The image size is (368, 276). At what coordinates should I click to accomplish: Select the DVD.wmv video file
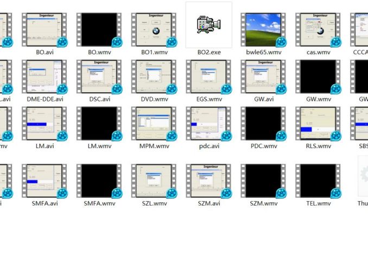154,76
